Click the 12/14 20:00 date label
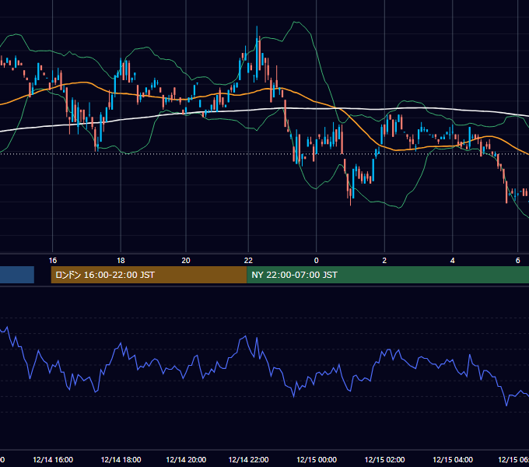The height and width of the screenshot is (467, 529). pyautogui.click(x=186, y=459)
